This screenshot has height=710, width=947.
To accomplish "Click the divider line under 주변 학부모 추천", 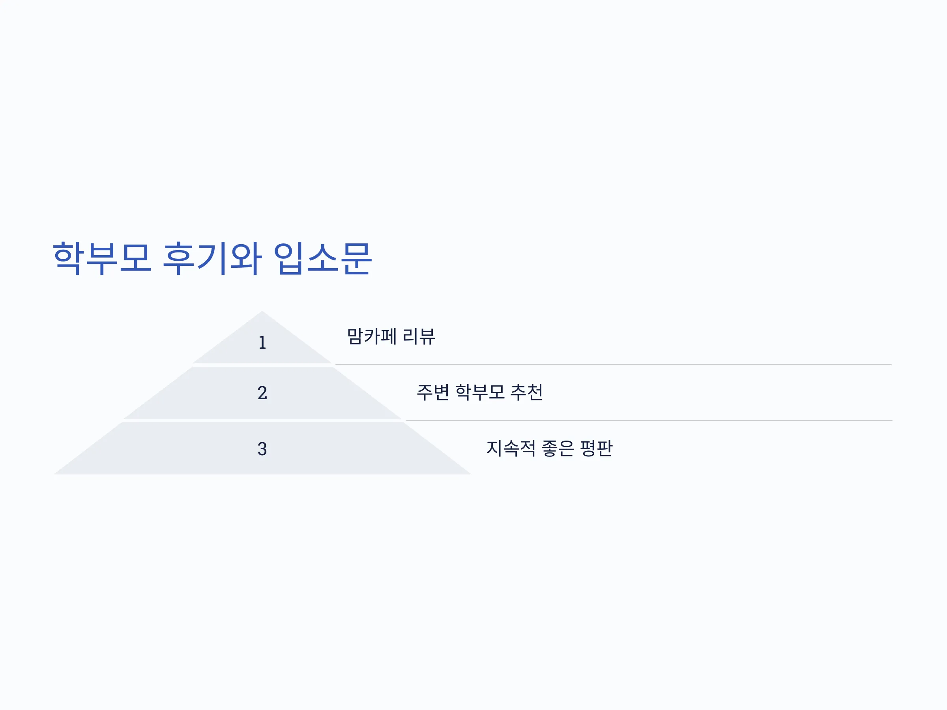I will pos(649,421).
